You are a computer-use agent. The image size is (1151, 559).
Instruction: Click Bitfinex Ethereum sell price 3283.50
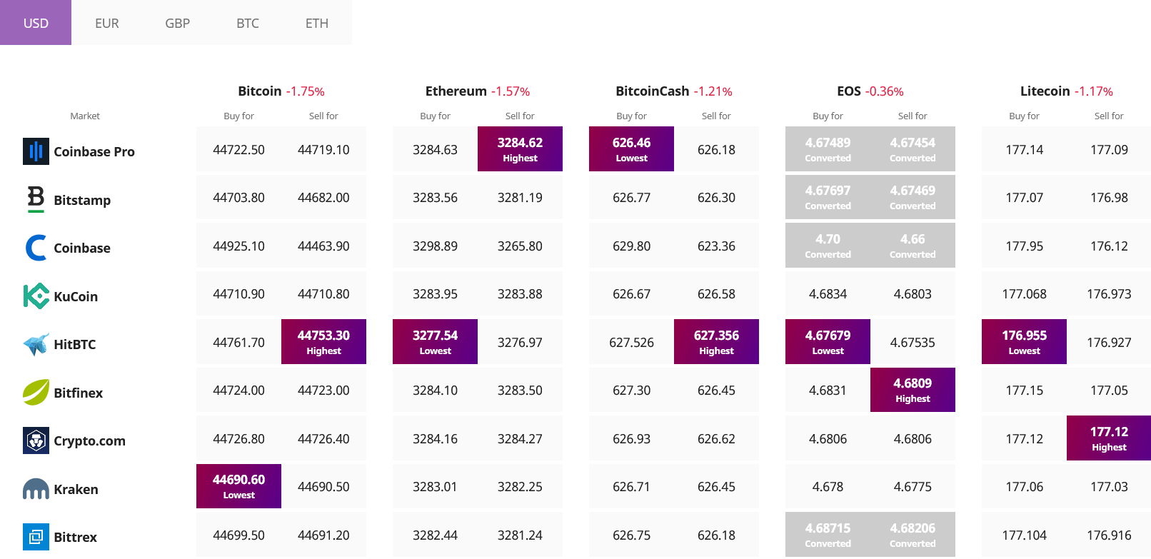click(x=520, y=391)
